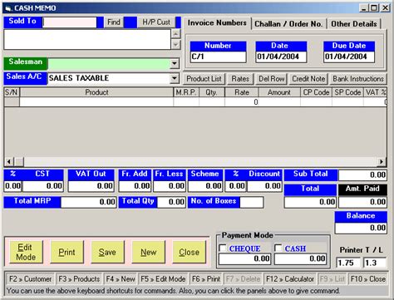Expand the Sales A/C dropdown
Image resolution: width=394 pixels, height=300 pixels.
[175, 78]
